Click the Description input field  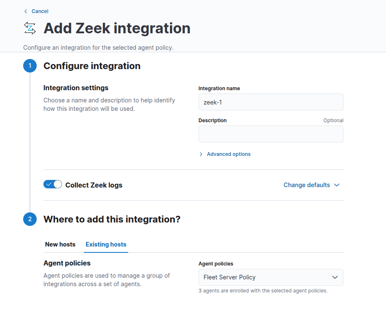pyautogui.click(x=271, y=134)
